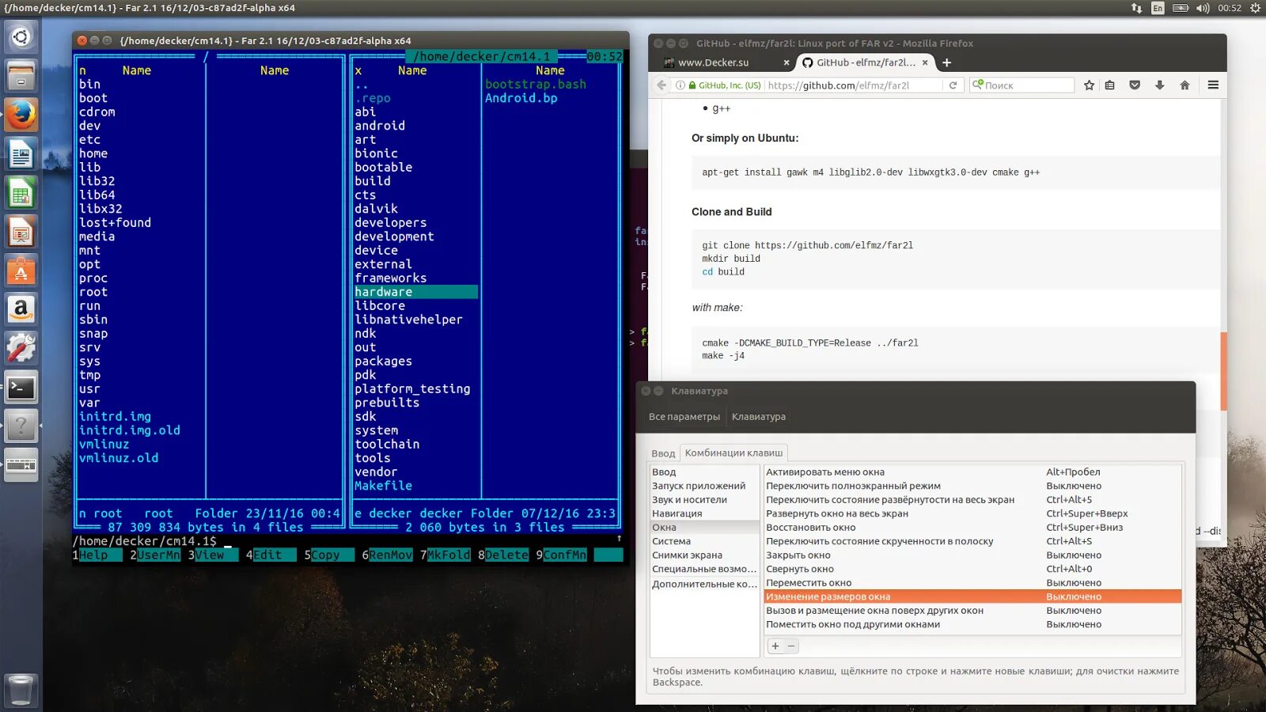The height and width of the screenshot is (712, 1266).
Task: Click the Firefox search box
Action: 1022,85
